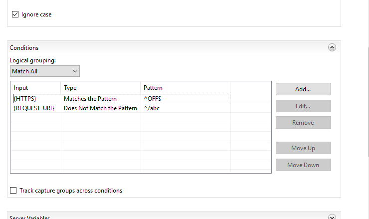Screen dimensions: 369x219
Task: Expand the Server Variables section chevron
Action: tap(332, 217)
